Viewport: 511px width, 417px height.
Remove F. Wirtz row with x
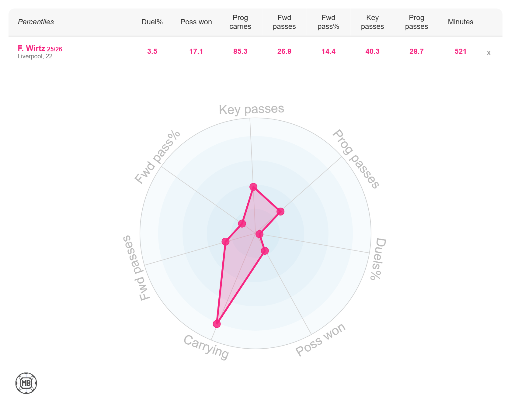pyautogui.click(x=488, y=53)
